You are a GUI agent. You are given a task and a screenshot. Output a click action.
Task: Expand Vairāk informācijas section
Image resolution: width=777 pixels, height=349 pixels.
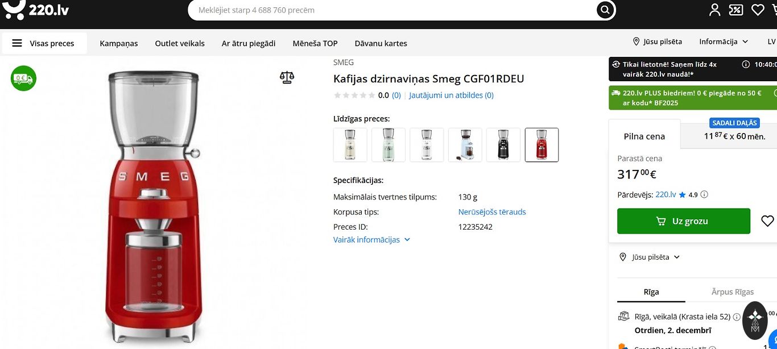371,240
